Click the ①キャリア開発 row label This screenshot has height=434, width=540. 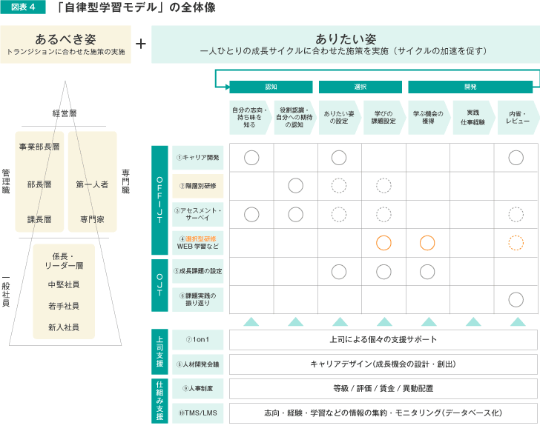[x=197, y=158]
